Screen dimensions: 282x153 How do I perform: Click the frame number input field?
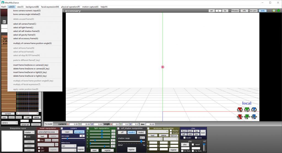click(x=218, y=11)
